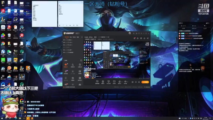Open the Windows Start menu
Screen dimensions: 213x120
coord(2,118)
